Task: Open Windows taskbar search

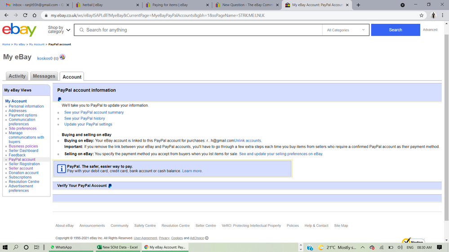Action: pos(16,248)
